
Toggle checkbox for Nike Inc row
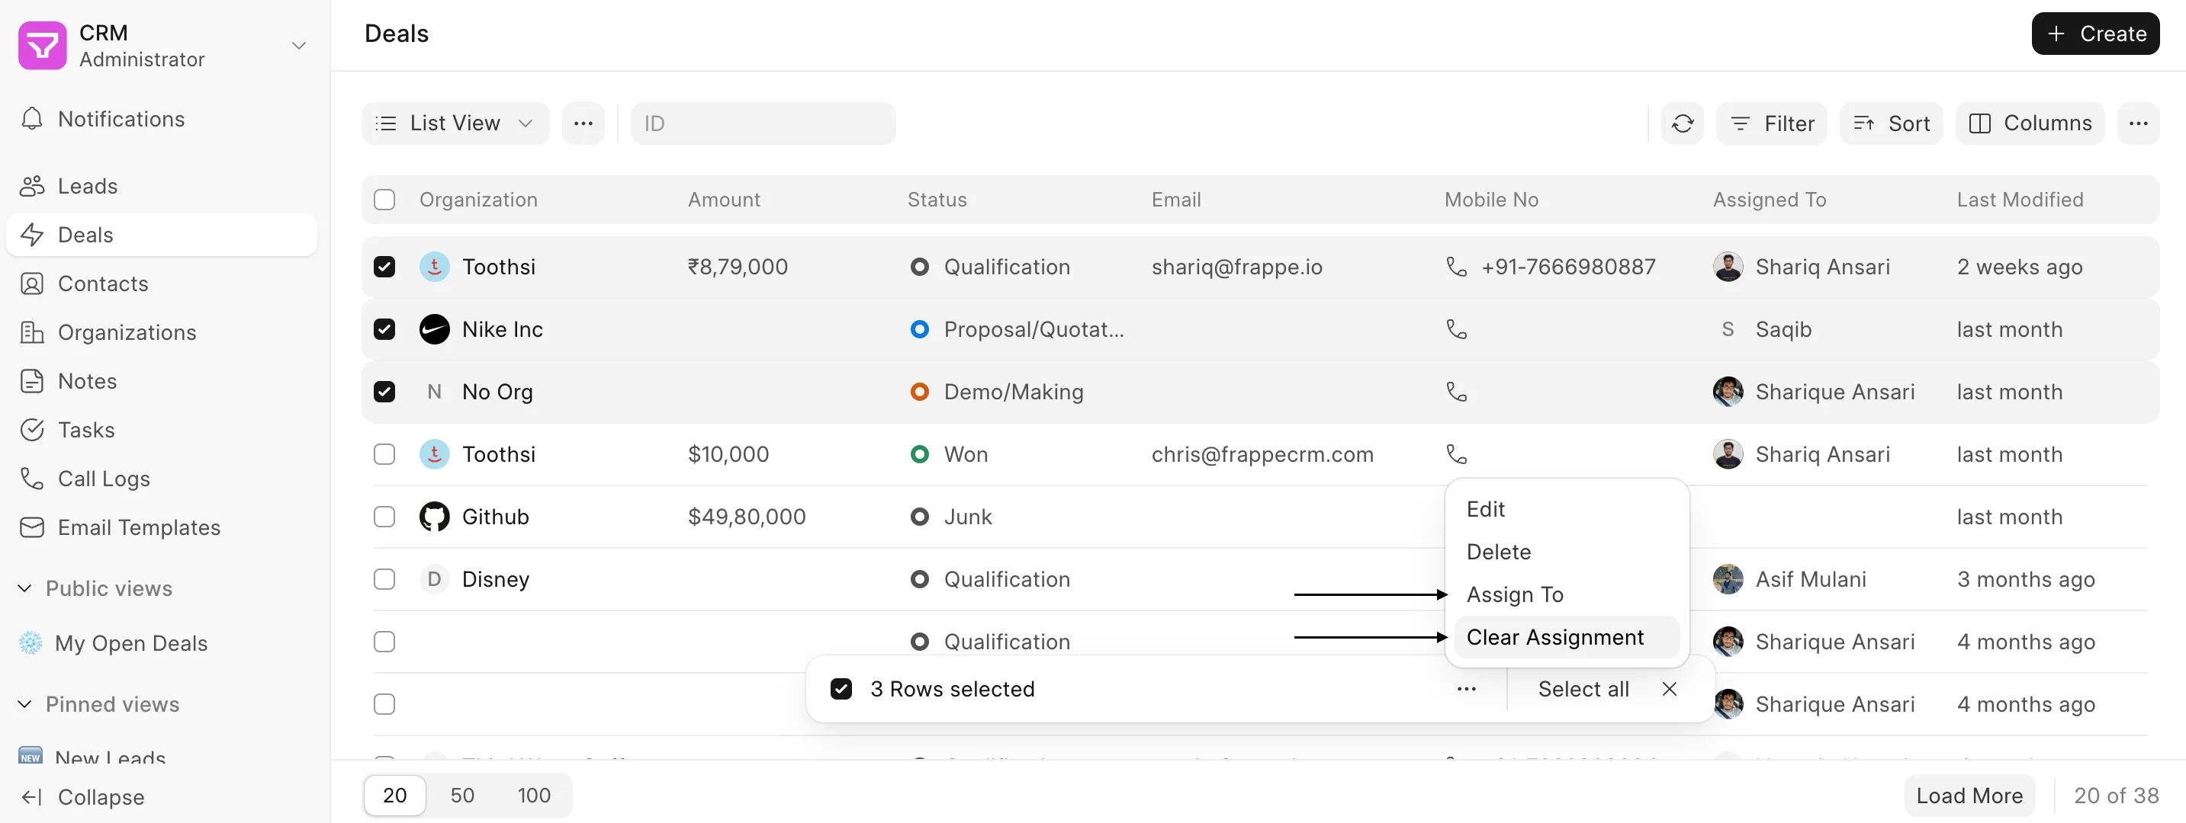[x=384, y=328]
